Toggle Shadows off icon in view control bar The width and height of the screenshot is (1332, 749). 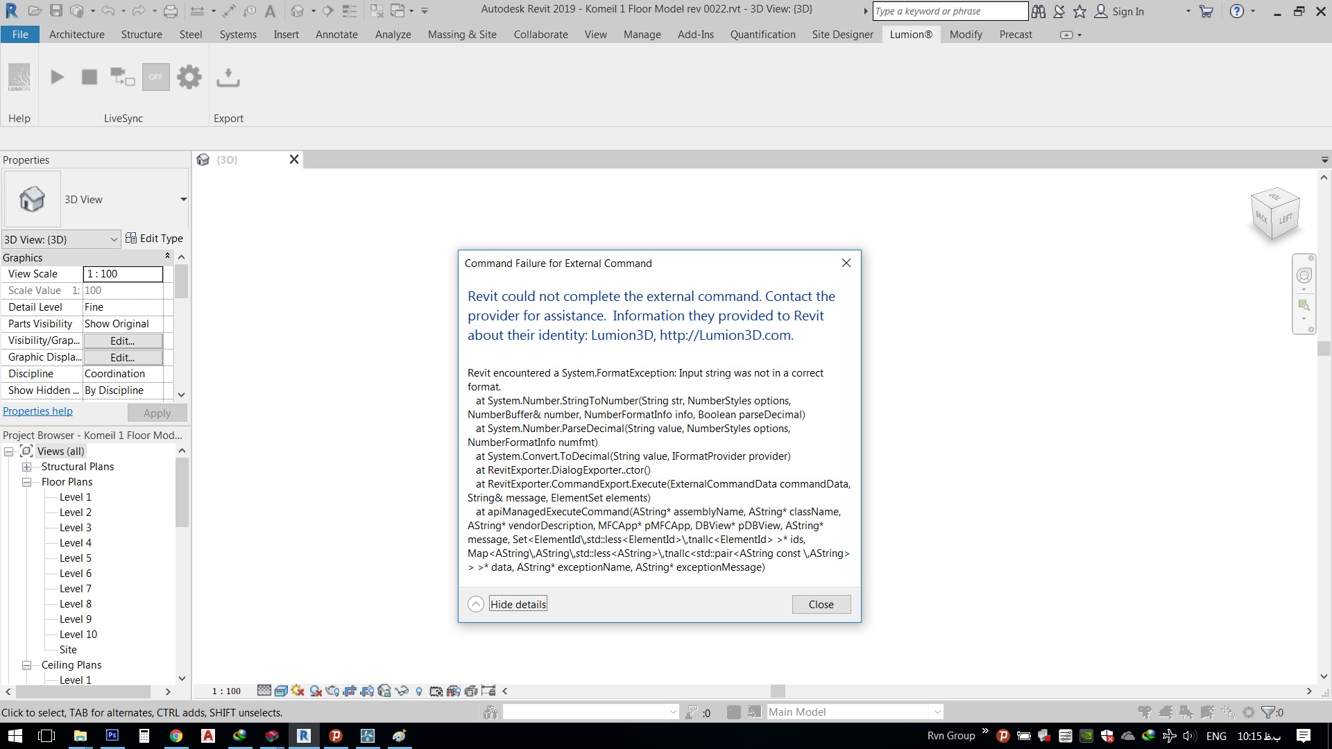click(x=316, y=691)
